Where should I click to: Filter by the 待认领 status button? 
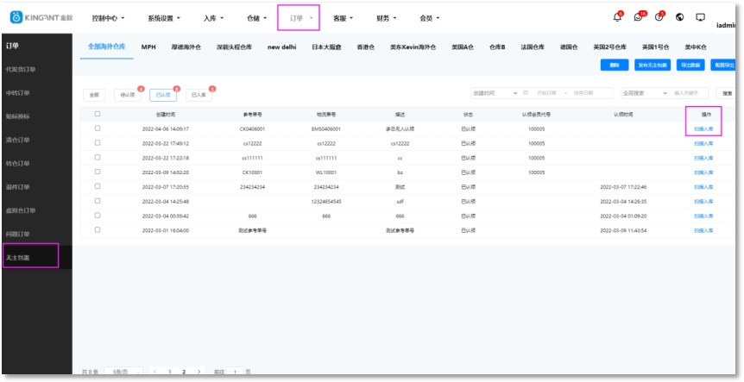pos(127,95)
